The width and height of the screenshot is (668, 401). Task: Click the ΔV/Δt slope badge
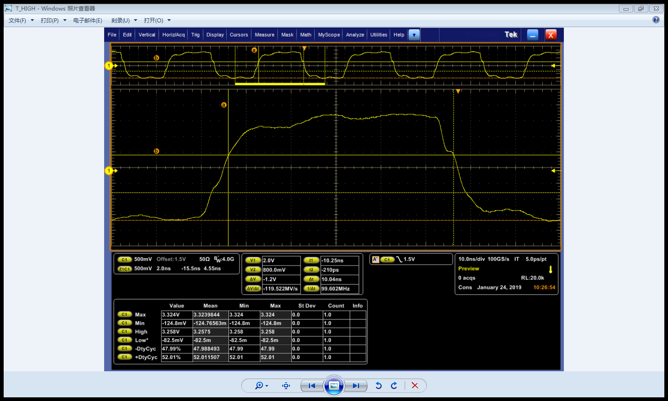(x=253, y=289)
